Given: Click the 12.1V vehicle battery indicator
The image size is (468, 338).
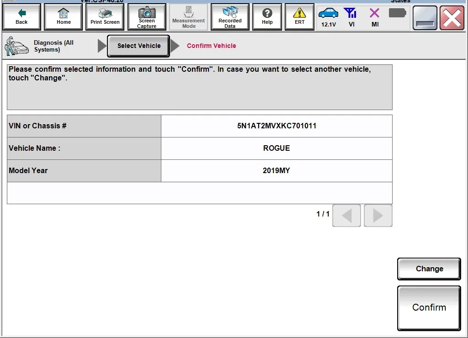Looking at the screenshot, I should pos(328,17).
